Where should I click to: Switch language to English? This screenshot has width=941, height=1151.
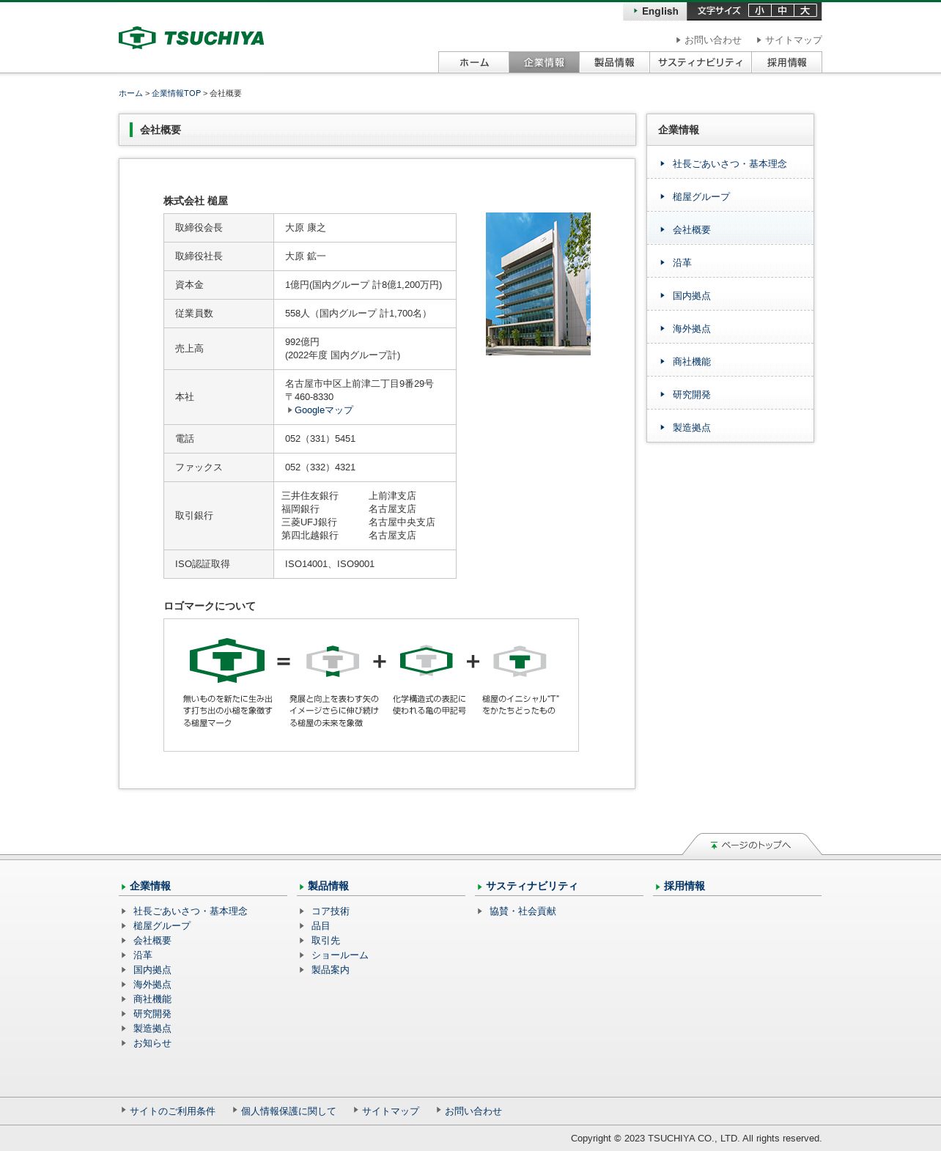(x=655, y=11)
